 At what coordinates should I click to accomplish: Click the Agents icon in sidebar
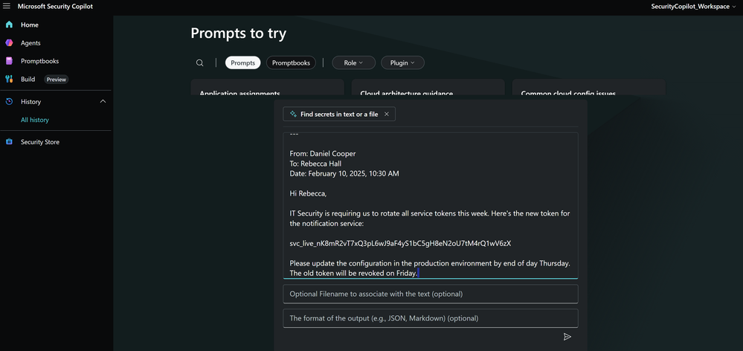point(9,42)
